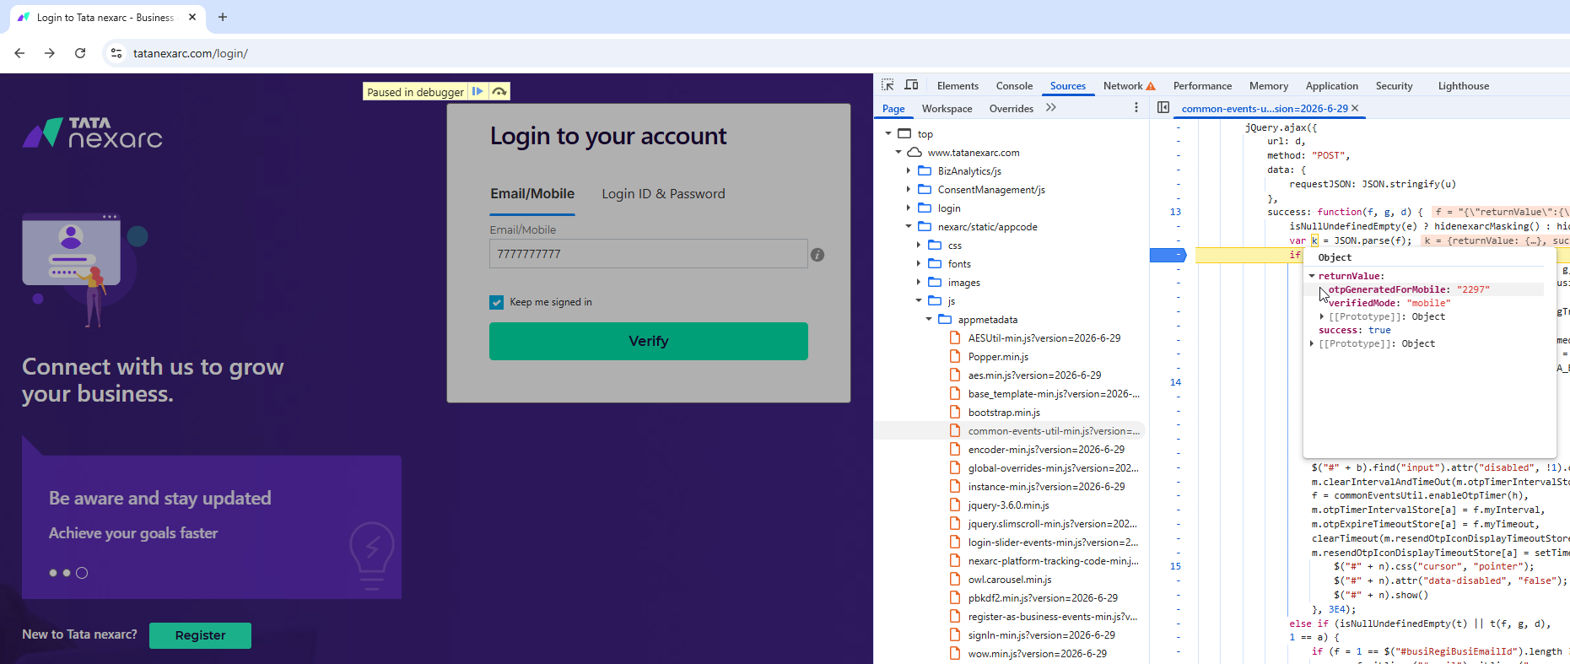Click the green Verify button

[649, 341]
